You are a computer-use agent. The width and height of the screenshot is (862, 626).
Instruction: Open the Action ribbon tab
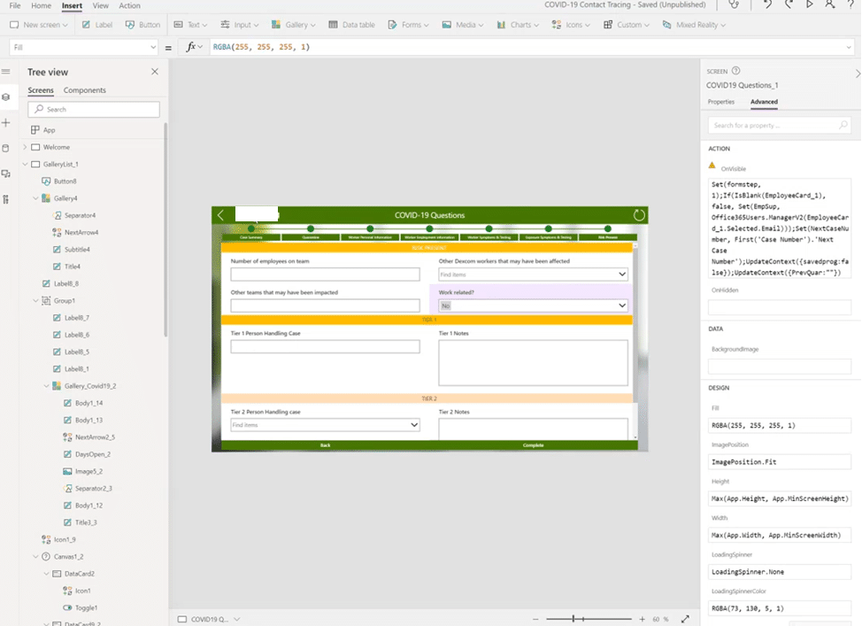point(129,5)
